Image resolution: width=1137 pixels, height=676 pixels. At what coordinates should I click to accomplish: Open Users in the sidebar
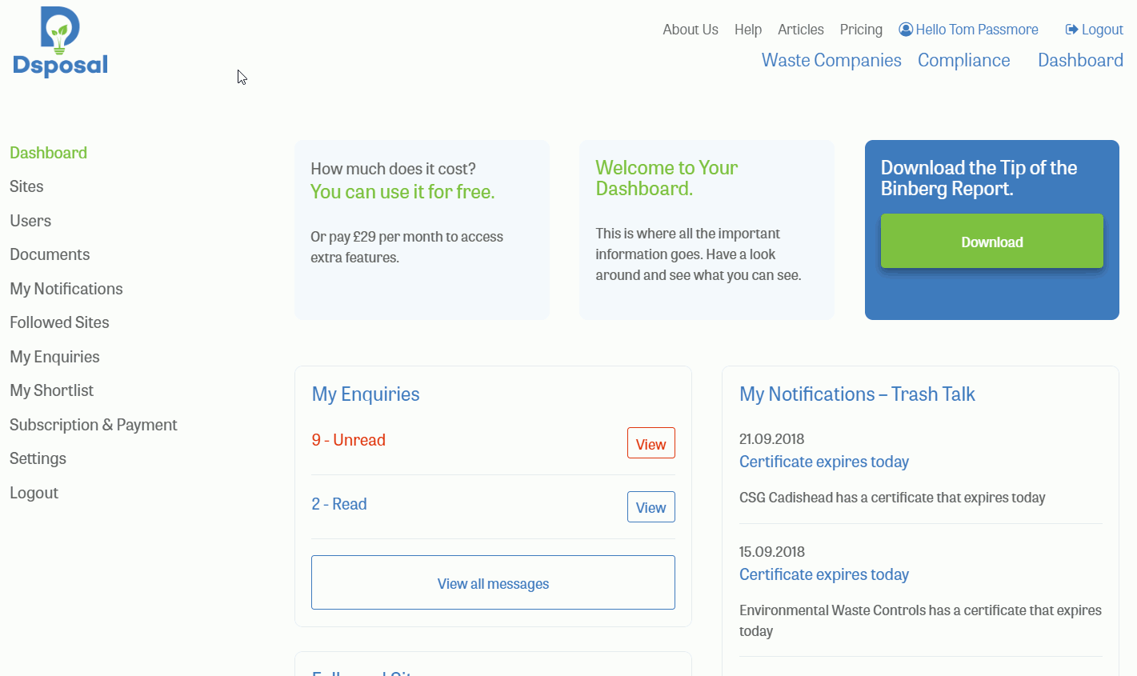click(30, 221)
